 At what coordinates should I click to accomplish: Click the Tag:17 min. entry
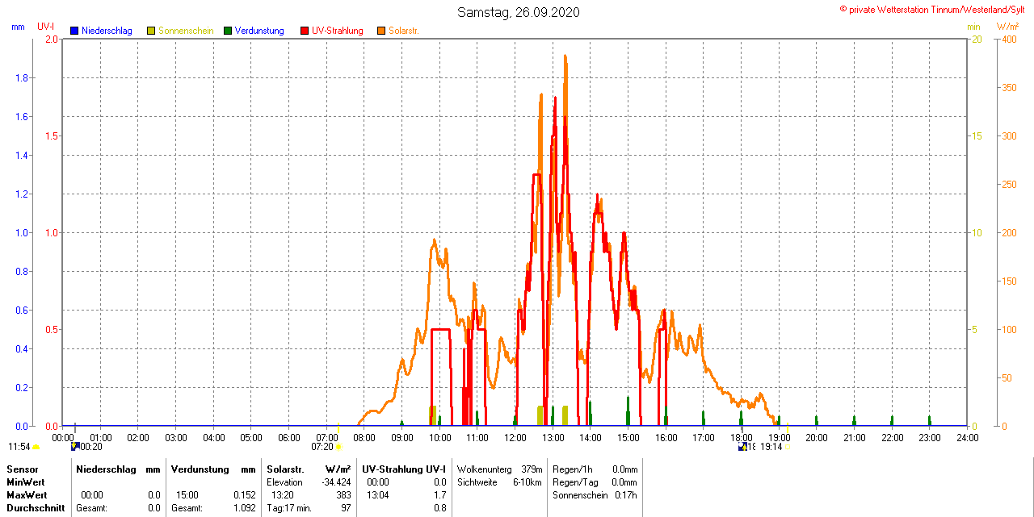[289, 508]
